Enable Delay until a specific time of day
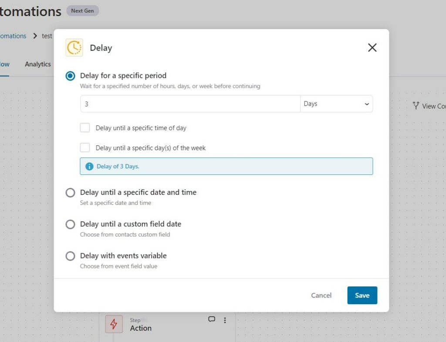This screenshot has width=446, height=342. 85,128
